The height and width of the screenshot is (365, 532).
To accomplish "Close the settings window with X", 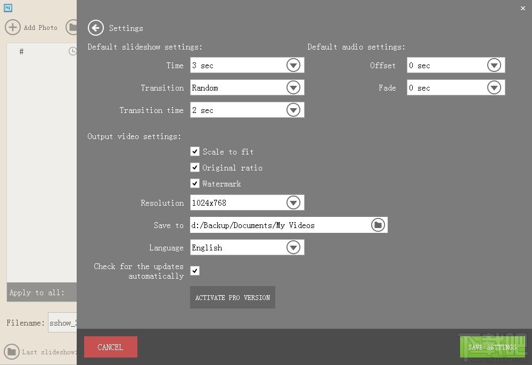I will pyautogui.click(x=523, y=8).
